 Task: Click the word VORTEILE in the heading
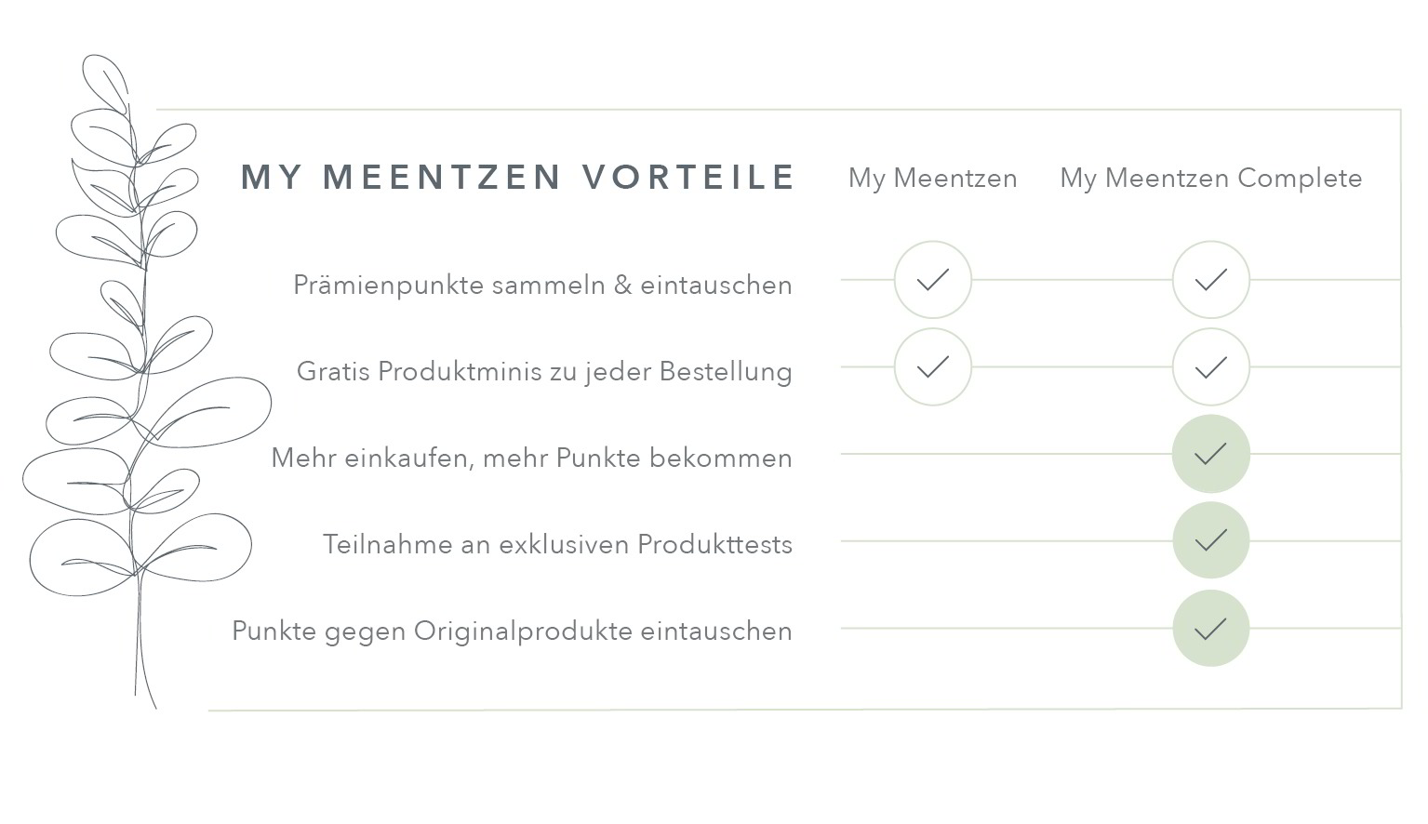(688, 177)
